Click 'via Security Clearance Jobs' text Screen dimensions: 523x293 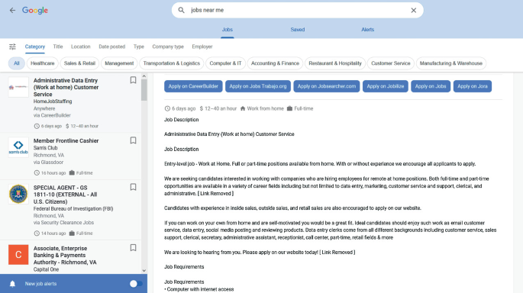63,223
